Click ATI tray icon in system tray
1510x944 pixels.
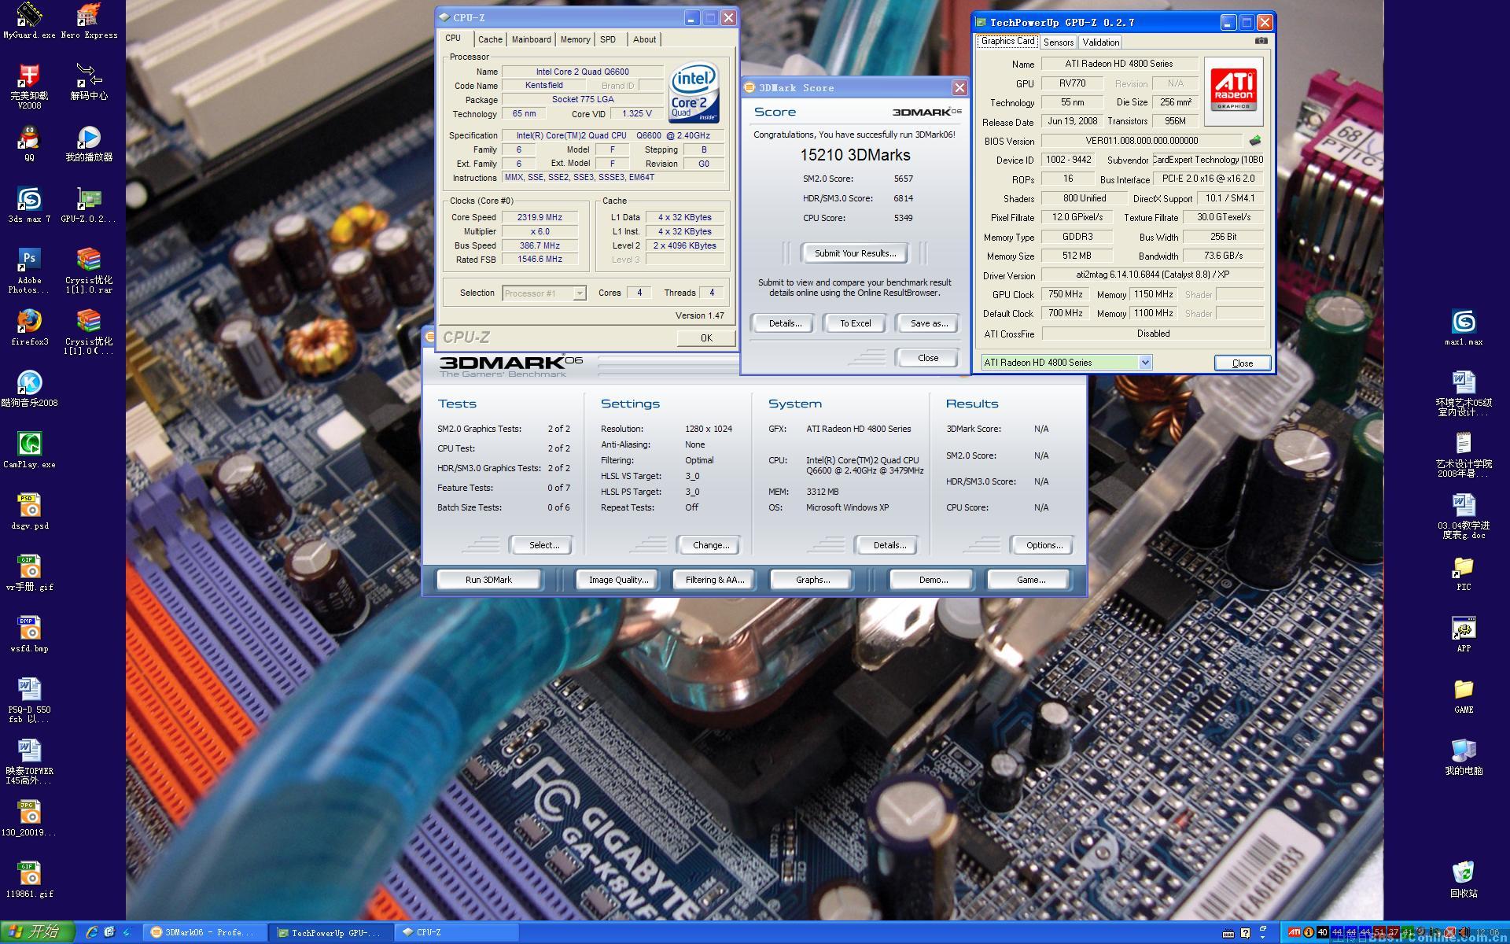pyautogui.click(x=1294, y=933)
